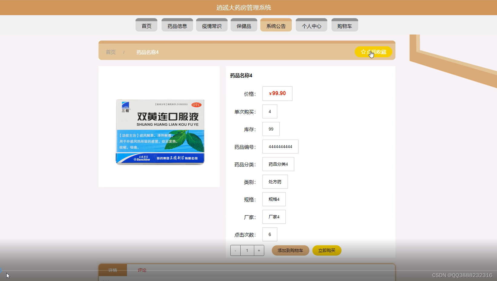497x281 pixels.
Task: Click the 首页 breadcrumb link
Action: point(111,52)
